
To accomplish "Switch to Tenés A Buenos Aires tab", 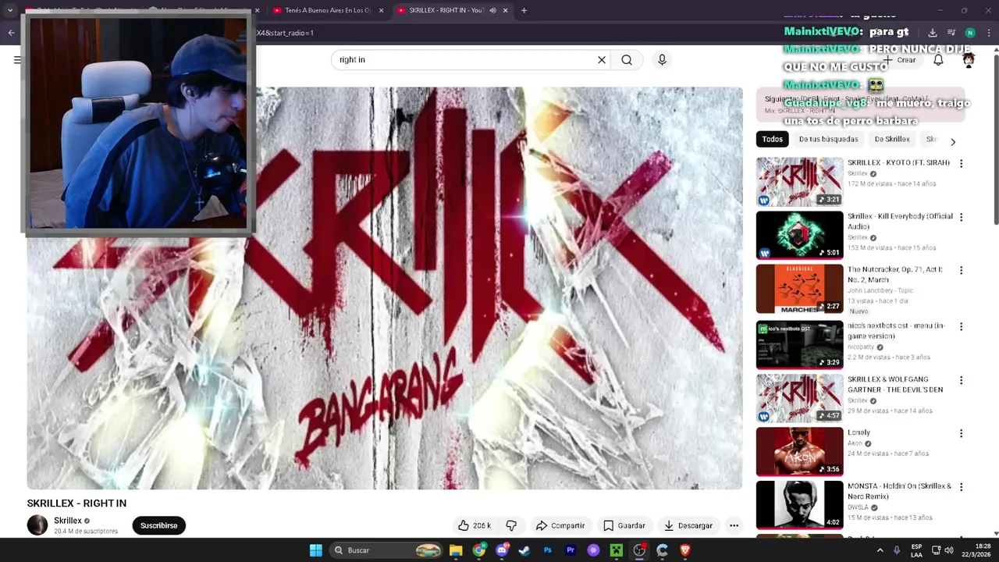I will click(x=328, y=11).
